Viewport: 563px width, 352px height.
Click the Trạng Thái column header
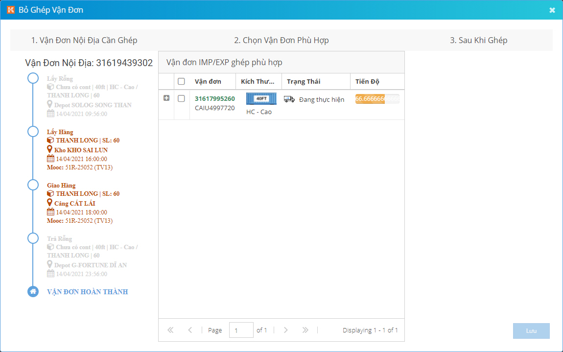tap(304, 81)
